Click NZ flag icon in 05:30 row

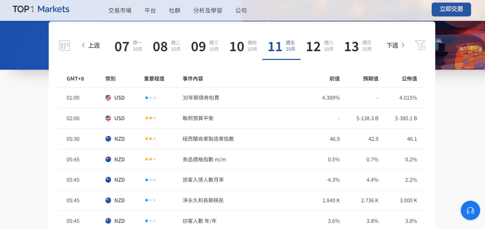(x=108, y=139)
